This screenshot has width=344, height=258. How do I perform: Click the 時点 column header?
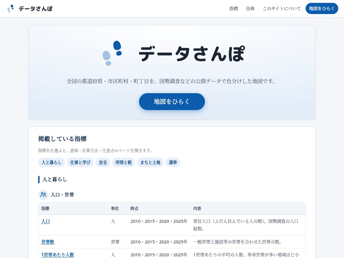click(x=134, y=208)
